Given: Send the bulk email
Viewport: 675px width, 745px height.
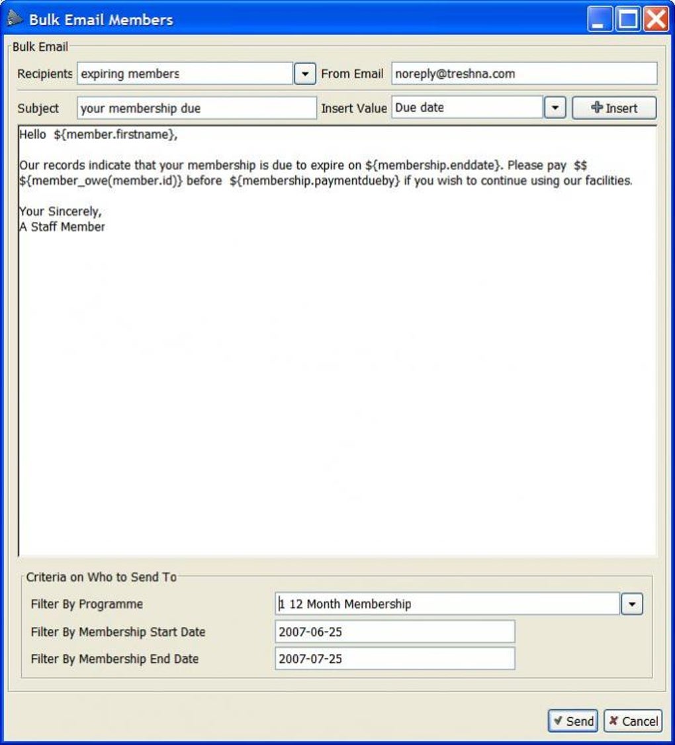Looking at the screenshot, I should click(x=573, y=720).
